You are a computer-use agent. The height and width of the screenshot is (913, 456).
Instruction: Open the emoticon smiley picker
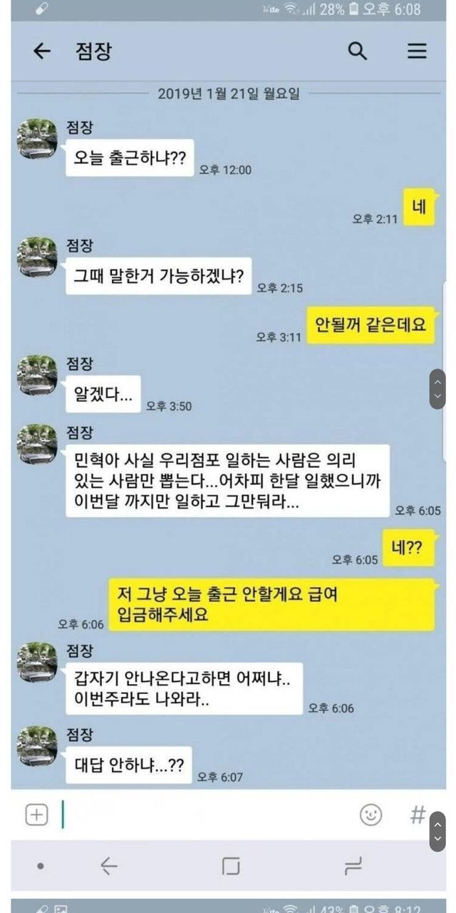click(x=370, y=815)
